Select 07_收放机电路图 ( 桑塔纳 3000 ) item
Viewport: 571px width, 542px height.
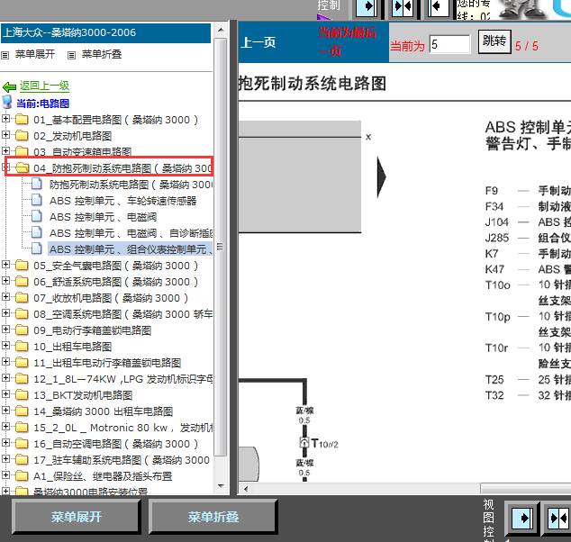[x=111, y=298]
